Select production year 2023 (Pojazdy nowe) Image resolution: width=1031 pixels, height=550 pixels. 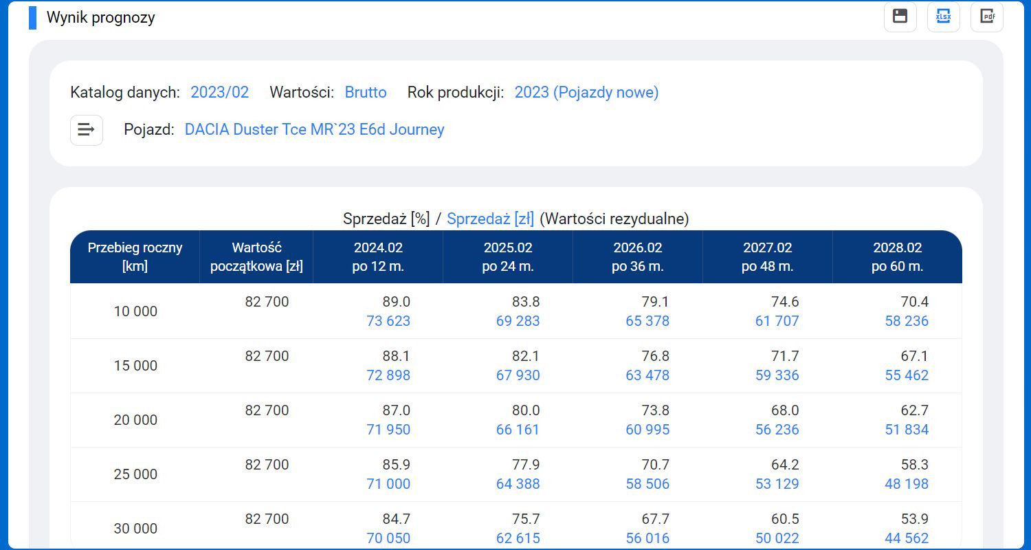[x=586, y=92]
